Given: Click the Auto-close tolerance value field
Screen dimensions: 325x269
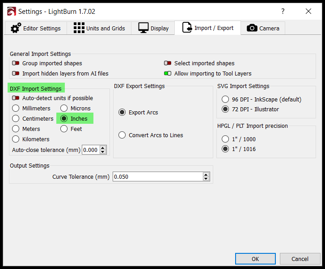Looking at the screenshot, I should [x=91, y=150].
